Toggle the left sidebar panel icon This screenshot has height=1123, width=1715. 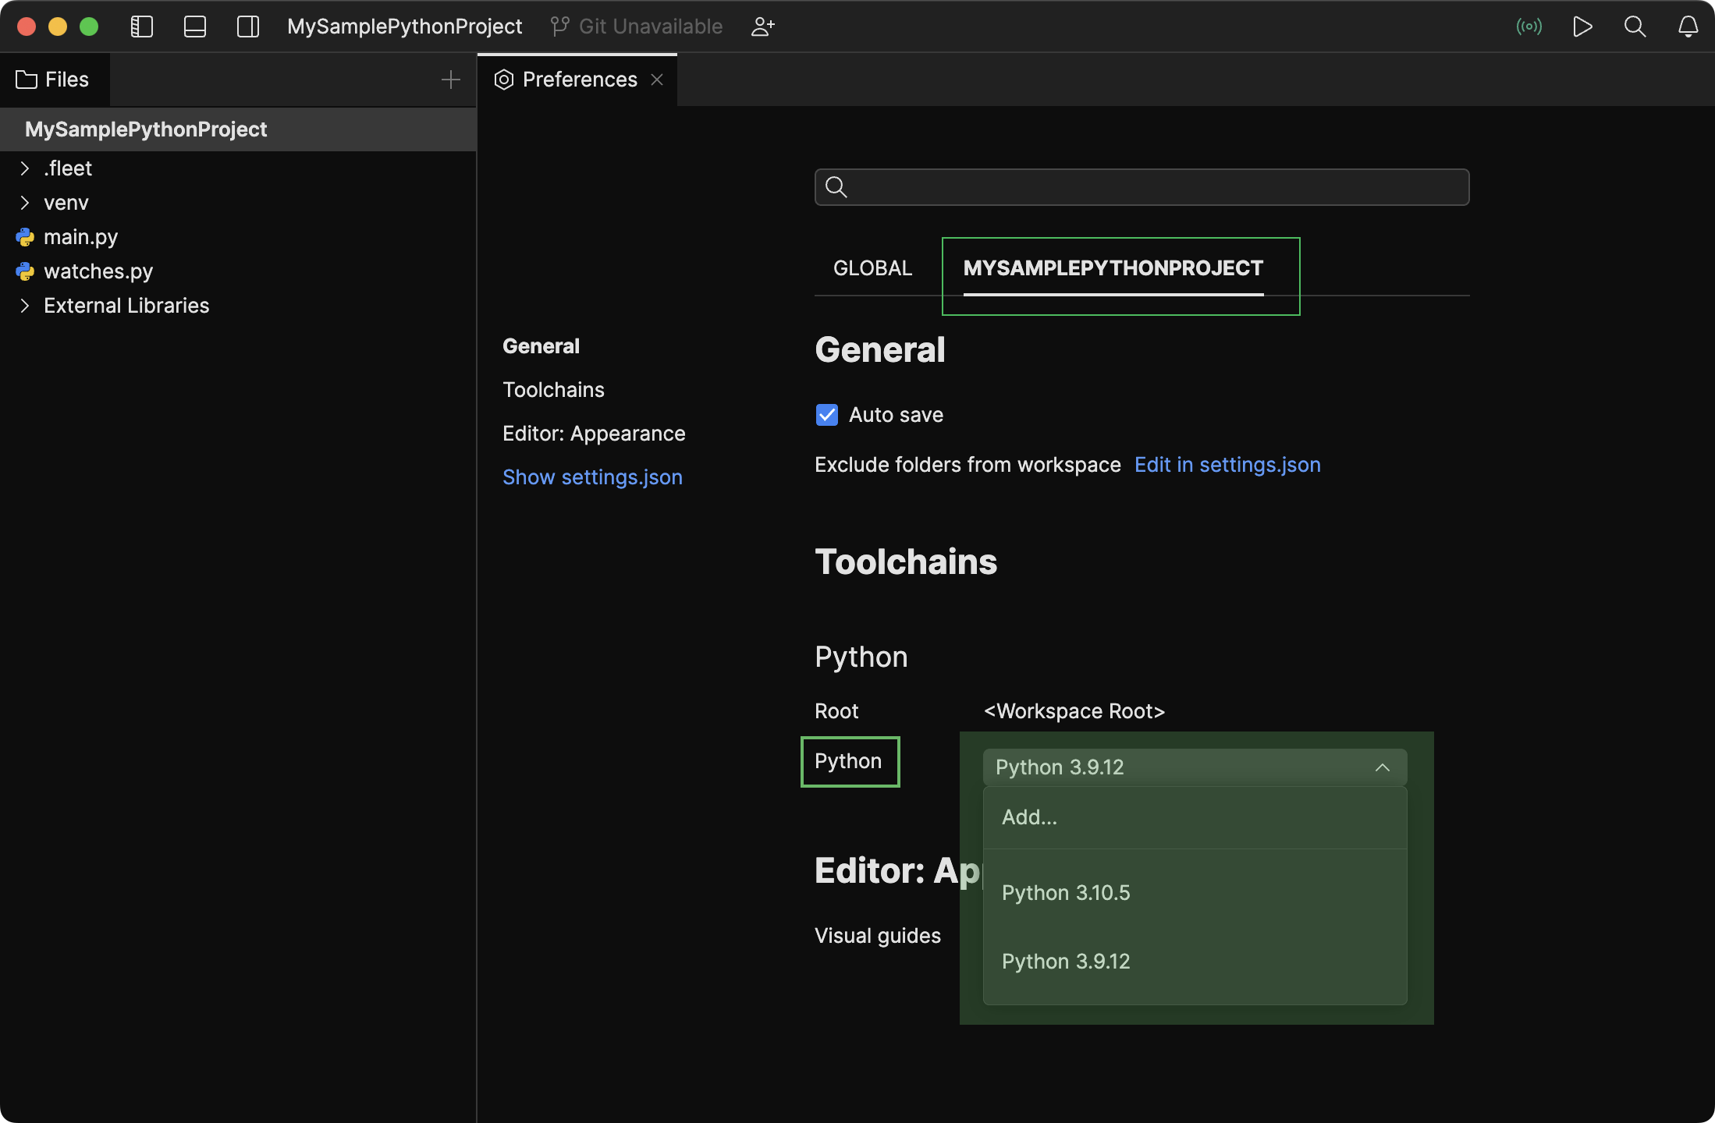point(142,26)
